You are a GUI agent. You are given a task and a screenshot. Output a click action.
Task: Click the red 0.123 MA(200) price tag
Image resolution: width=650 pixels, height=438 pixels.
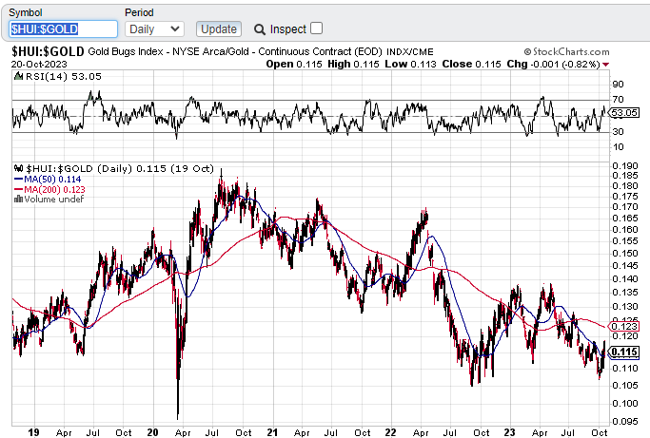[624, 327]
